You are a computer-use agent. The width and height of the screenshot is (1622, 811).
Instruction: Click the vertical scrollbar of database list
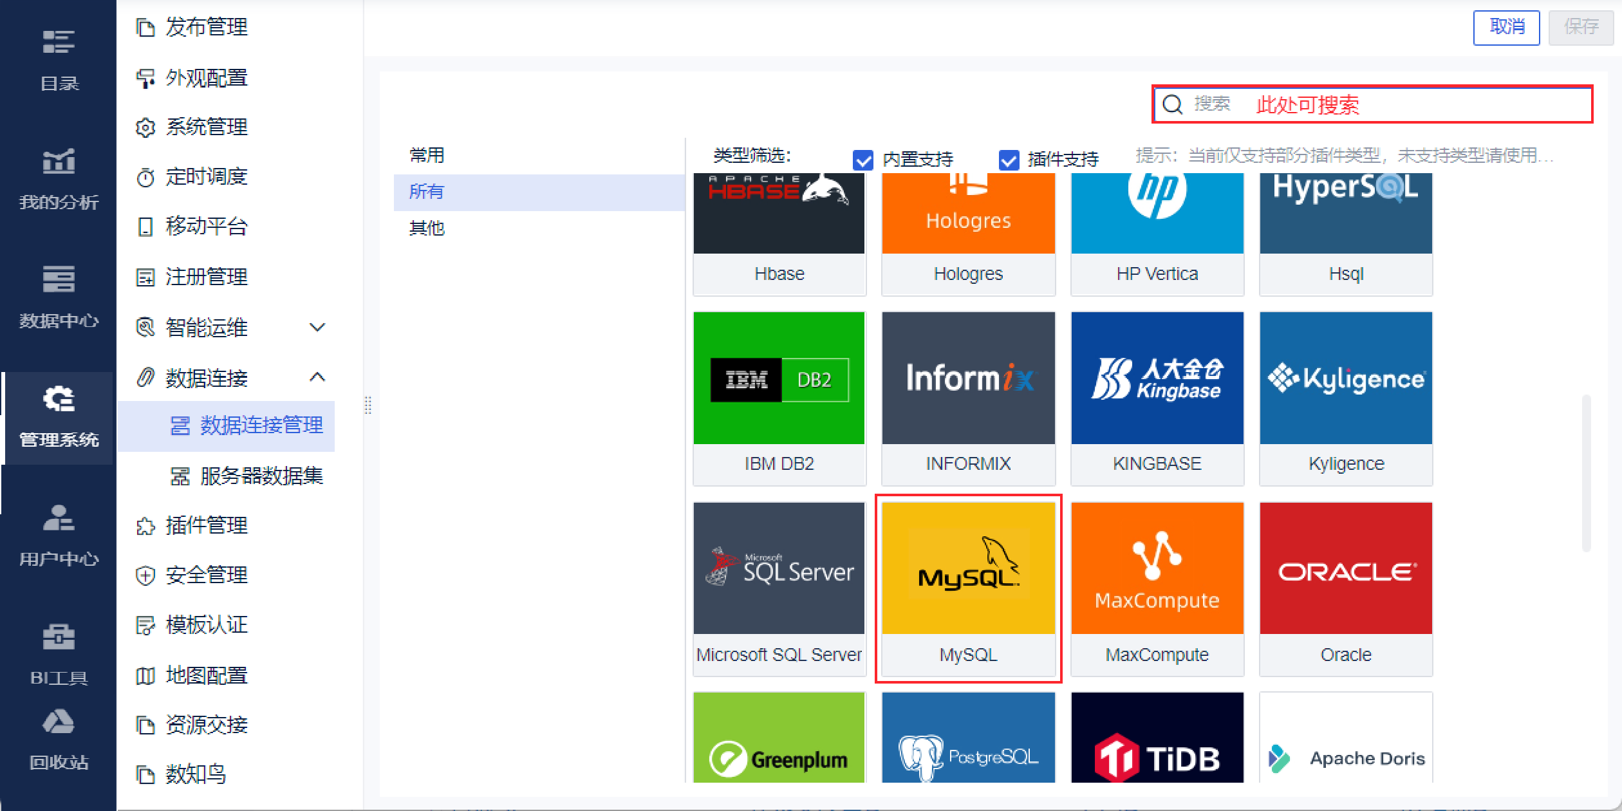tap(1586, 473)
